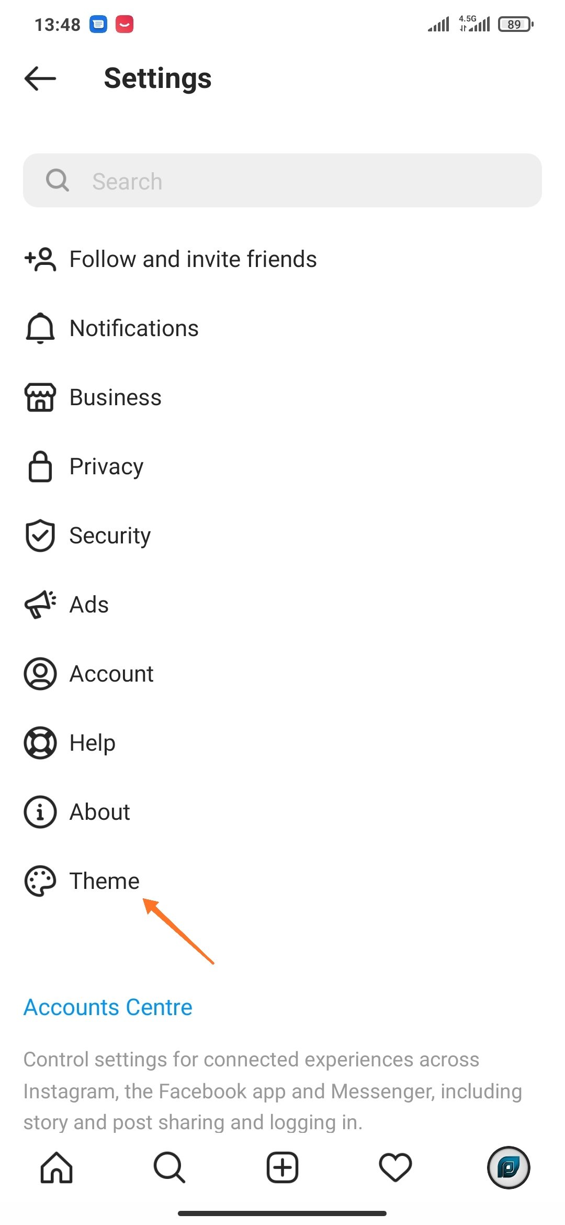Create new post with plus icon
565x1225 pixels.
point(282,1167)
